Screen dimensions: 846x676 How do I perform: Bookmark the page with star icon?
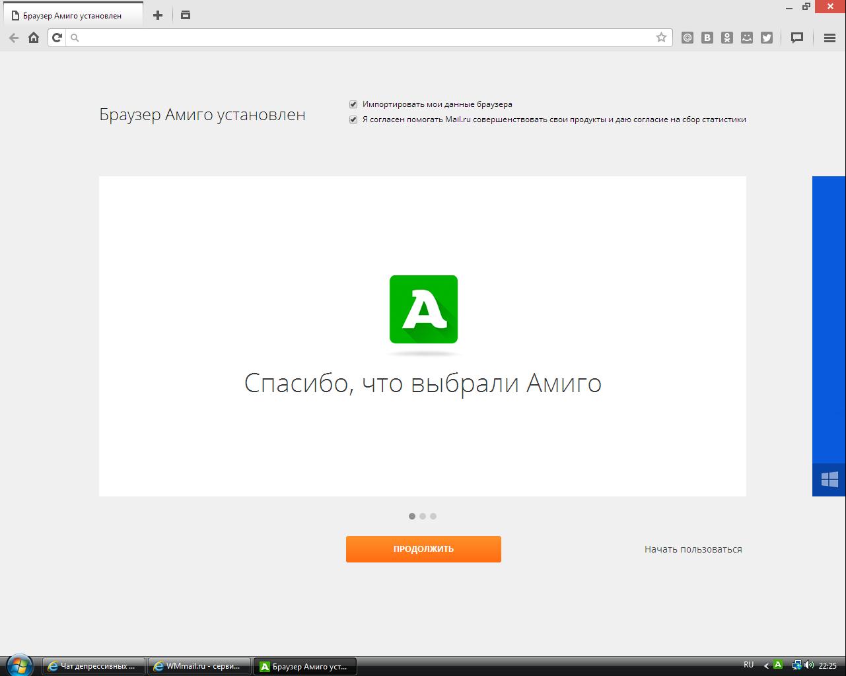tap(661, 38)
